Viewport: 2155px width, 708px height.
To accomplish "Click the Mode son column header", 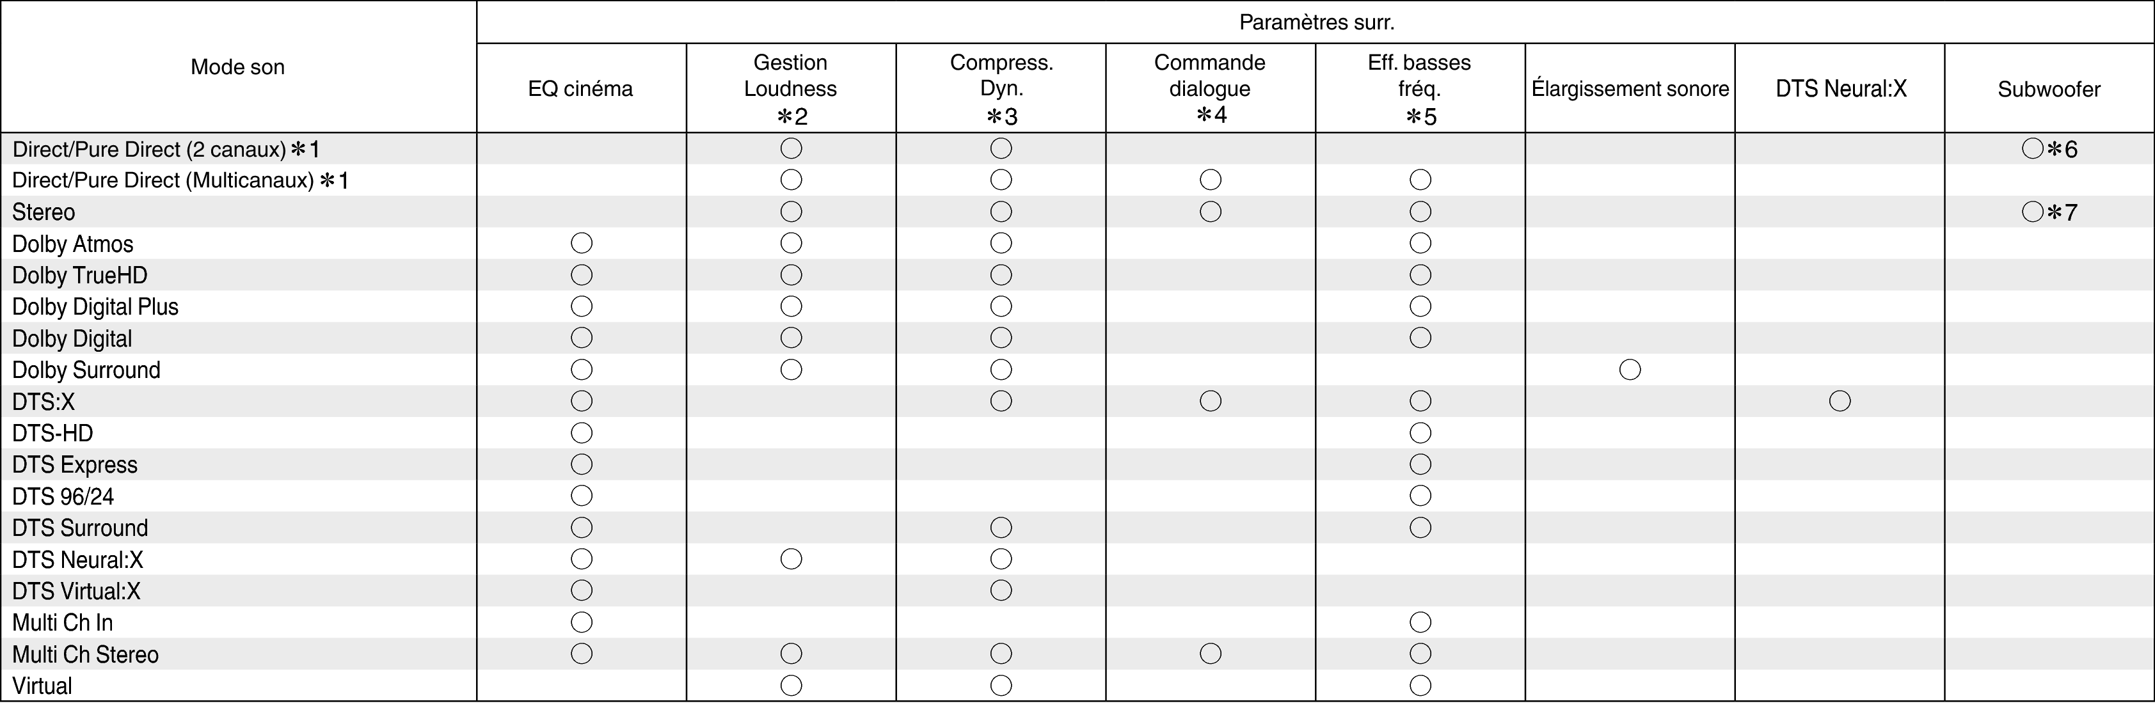I will pyautogui.click(x=237, y=67).
